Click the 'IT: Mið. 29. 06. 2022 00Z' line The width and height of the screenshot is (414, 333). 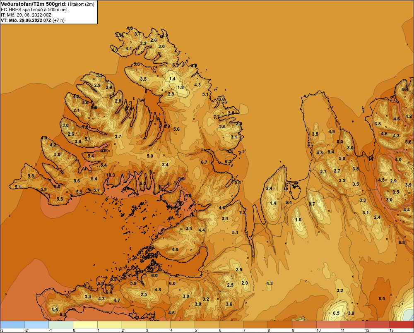[26, 15]
